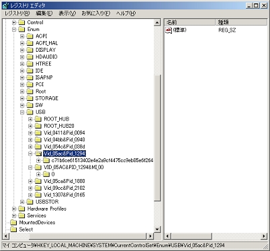
Task: Select the USBSTOR tree item
Action: click(x=47, y=202)
